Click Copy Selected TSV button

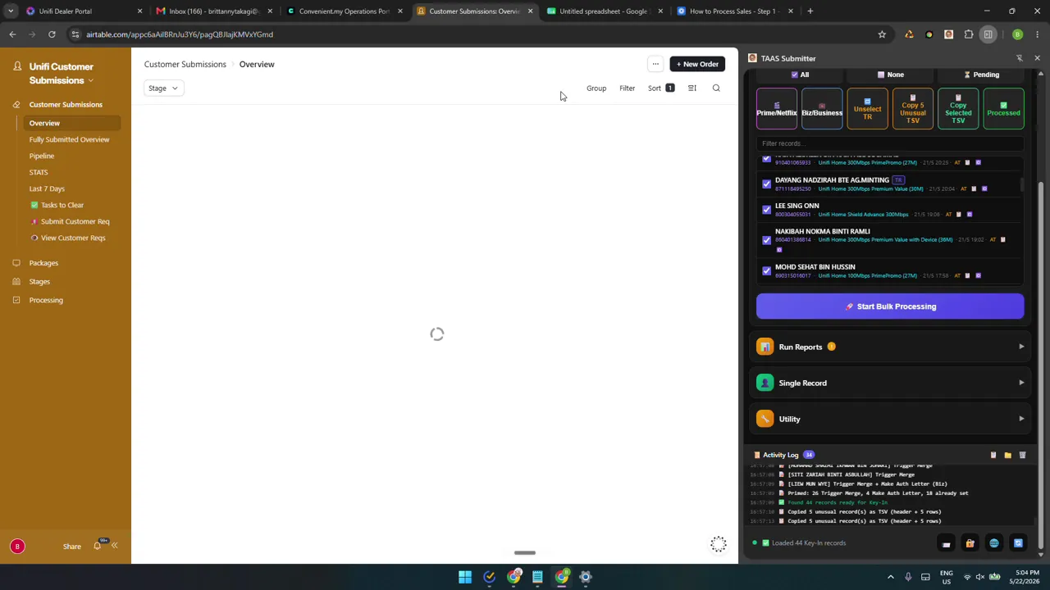click(958, 109)
